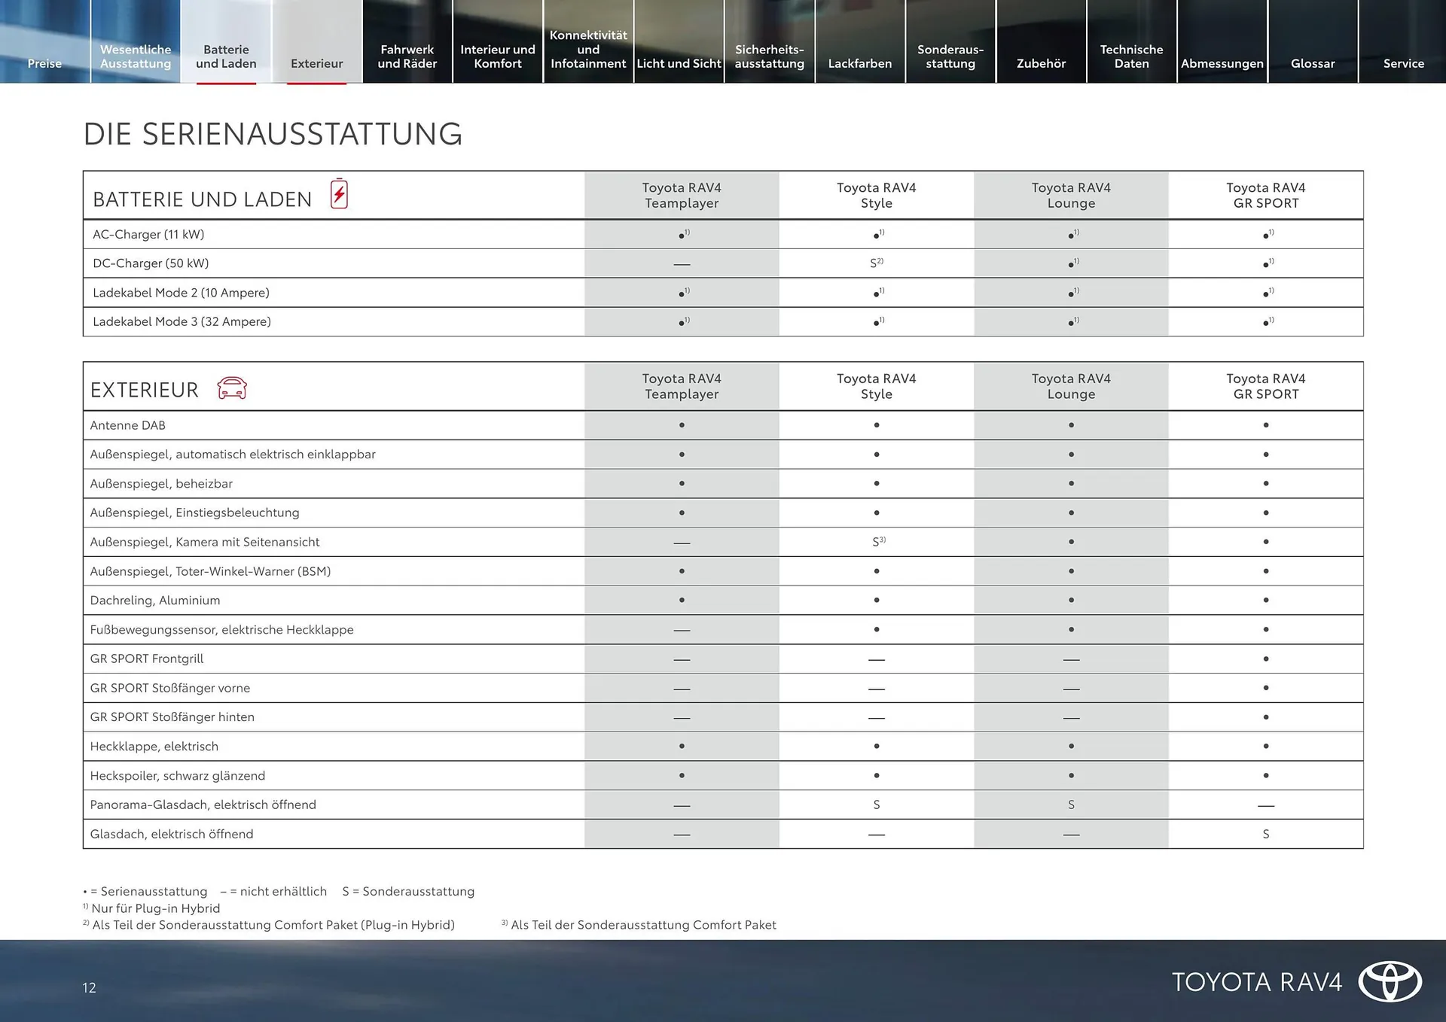Viewport: 1446px width, 1022px height.
Task: Open the Preise section
Action: 44,63
